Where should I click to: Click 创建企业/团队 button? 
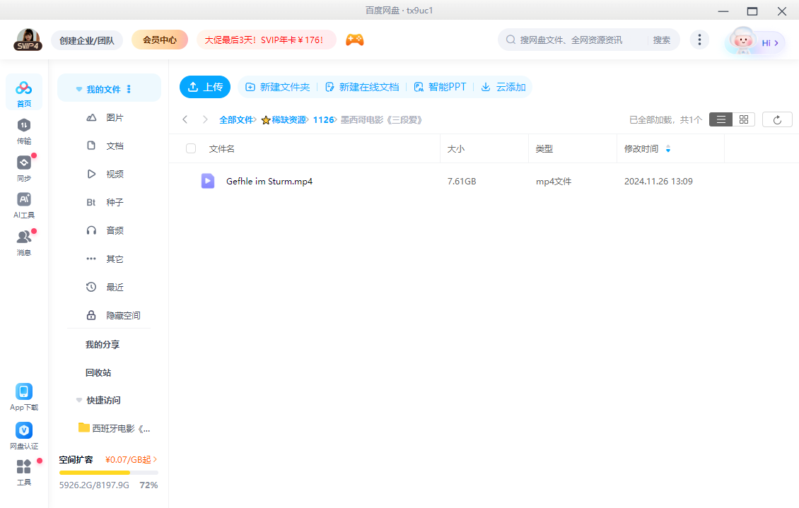87,40
